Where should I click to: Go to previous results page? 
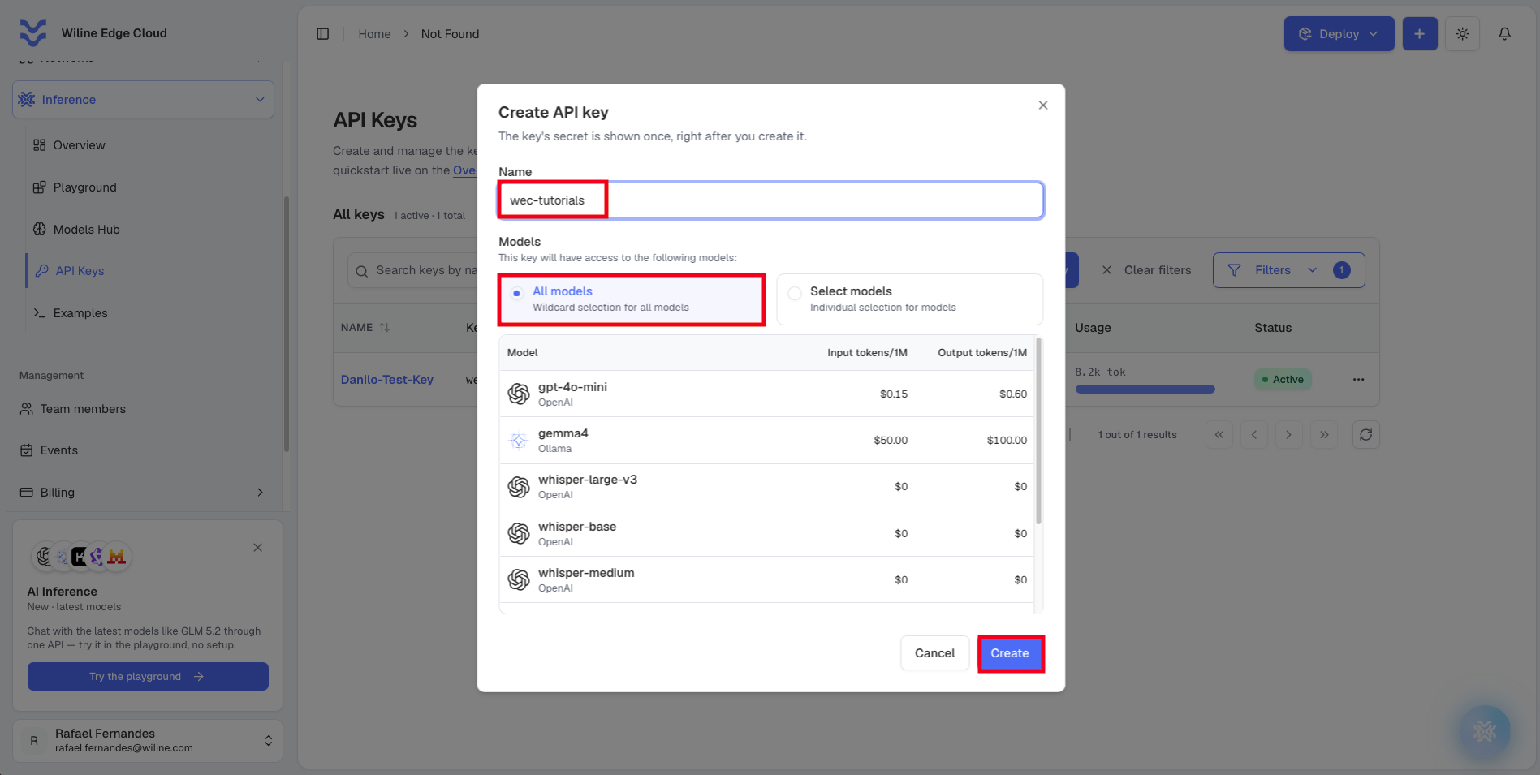1254,435
